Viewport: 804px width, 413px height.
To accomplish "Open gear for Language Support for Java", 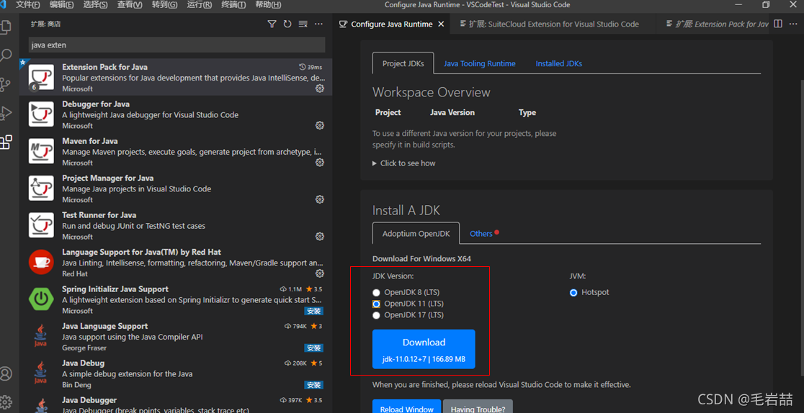I will pos(319,273).
